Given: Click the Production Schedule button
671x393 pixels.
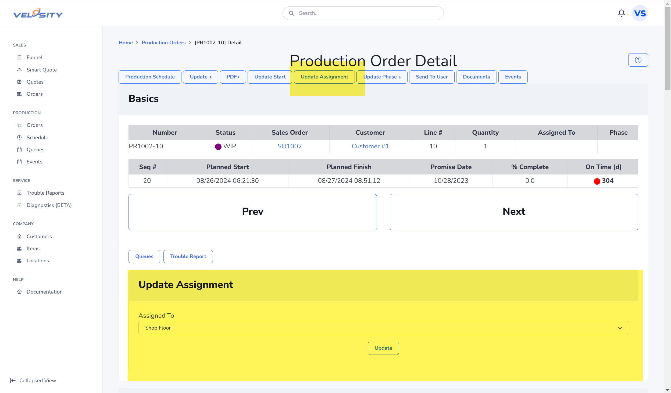Looking at the screenshot, I should point(150,77).
